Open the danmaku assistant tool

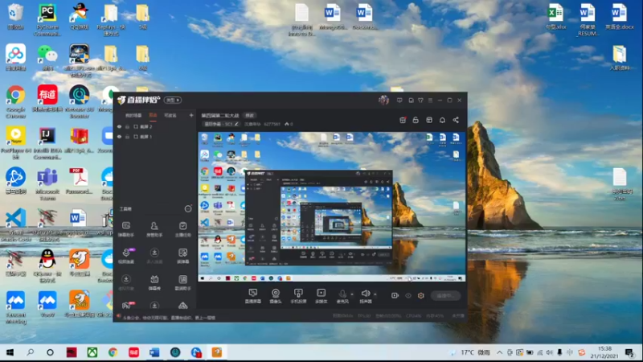[126, 229]
